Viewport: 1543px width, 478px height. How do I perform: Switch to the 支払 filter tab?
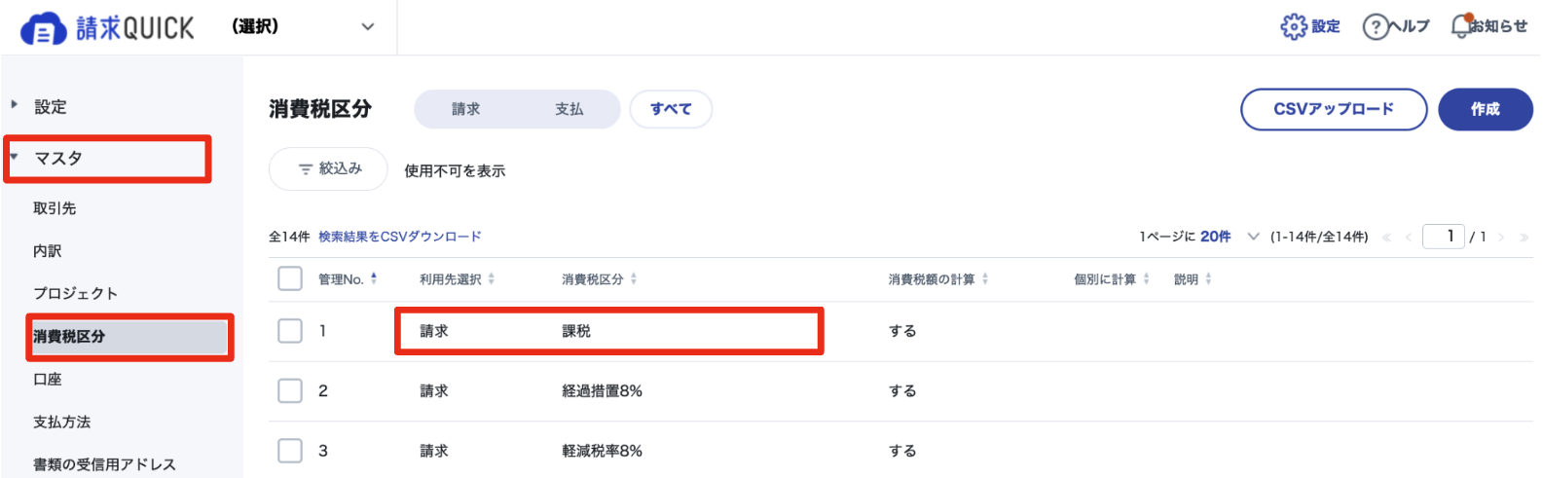pyautogui.click(x=569, y=109)
